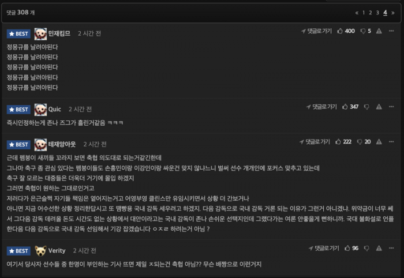Switch to comments page 3
This screenshot has width=404, height=278.
377,12
